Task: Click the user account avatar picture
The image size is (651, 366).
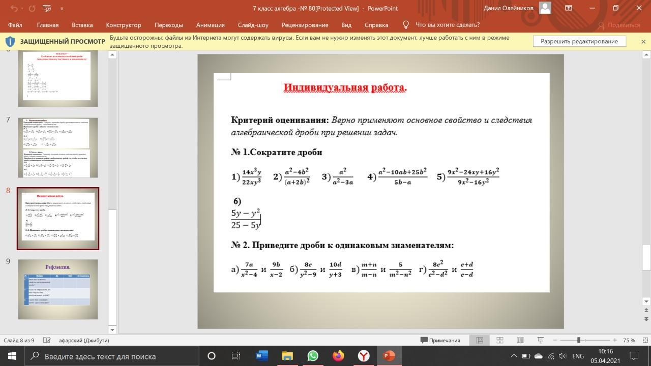Action: 545,8
